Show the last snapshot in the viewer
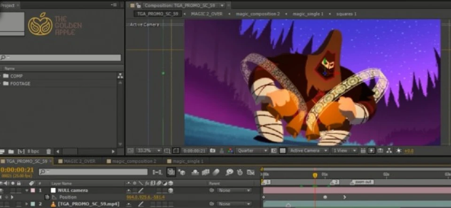The height and width of the screenshot is (208, 451). point(222,151)
